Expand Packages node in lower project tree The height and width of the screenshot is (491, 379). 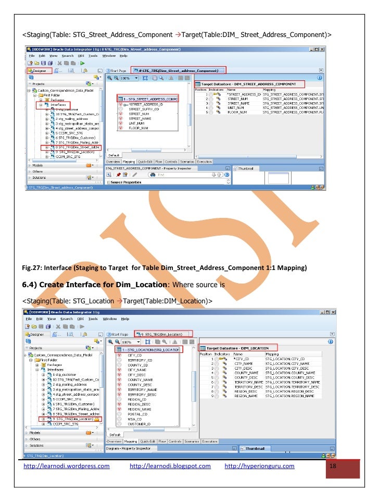[x=37, y=365]
